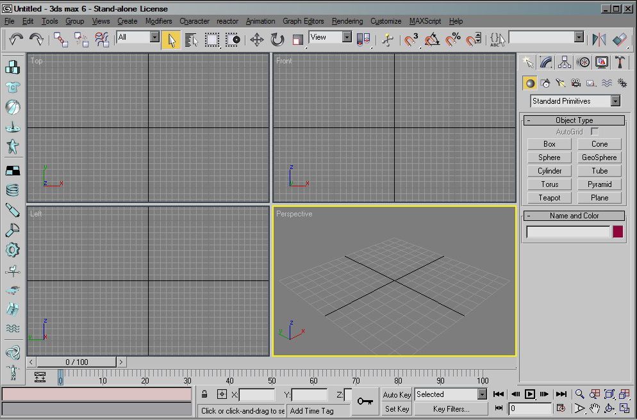Image resolution: width=637 pixels, height=420 pixels.
Task: Open Select by Name list icon
Action: tap(191, 40)
